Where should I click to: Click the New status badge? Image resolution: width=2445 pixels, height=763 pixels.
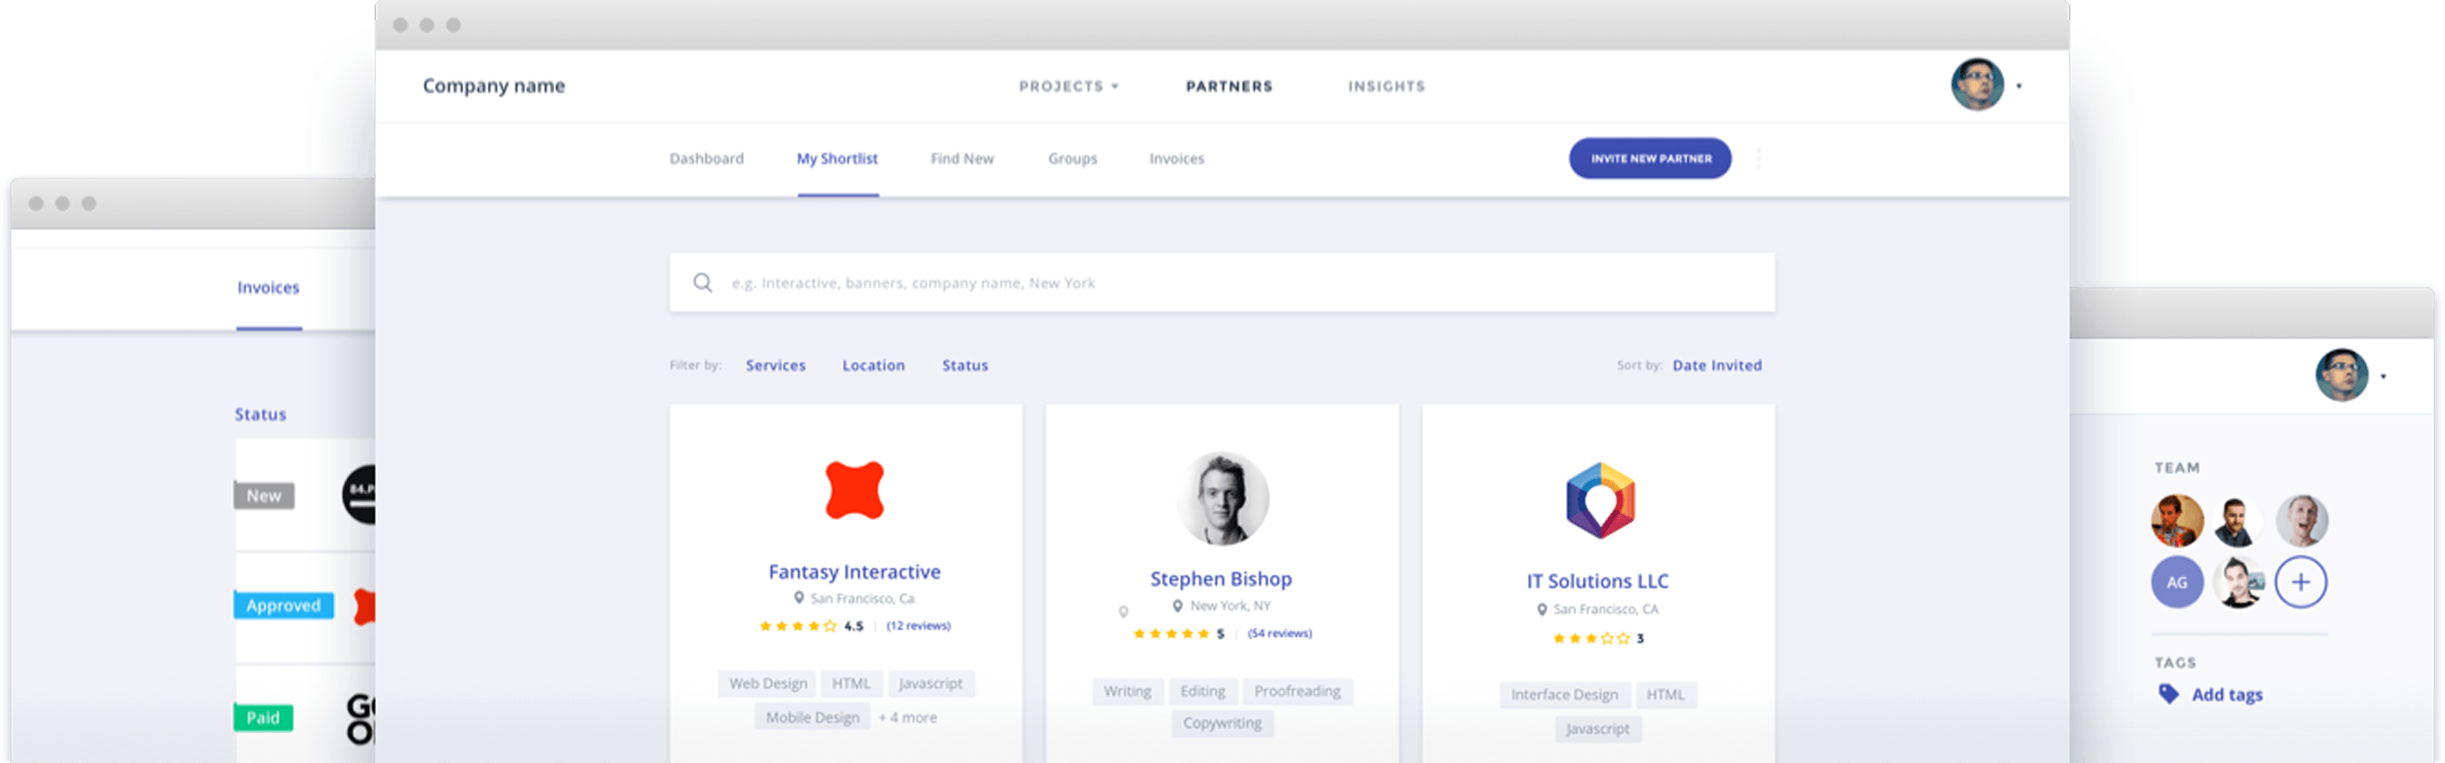click(x=264, y=495)
